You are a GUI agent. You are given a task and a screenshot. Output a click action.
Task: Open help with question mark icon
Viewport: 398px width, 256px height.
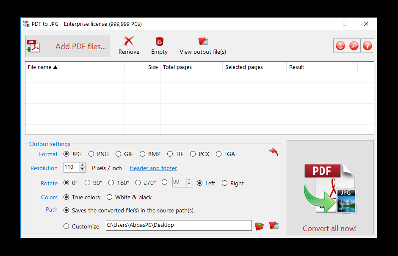(367, 46)
